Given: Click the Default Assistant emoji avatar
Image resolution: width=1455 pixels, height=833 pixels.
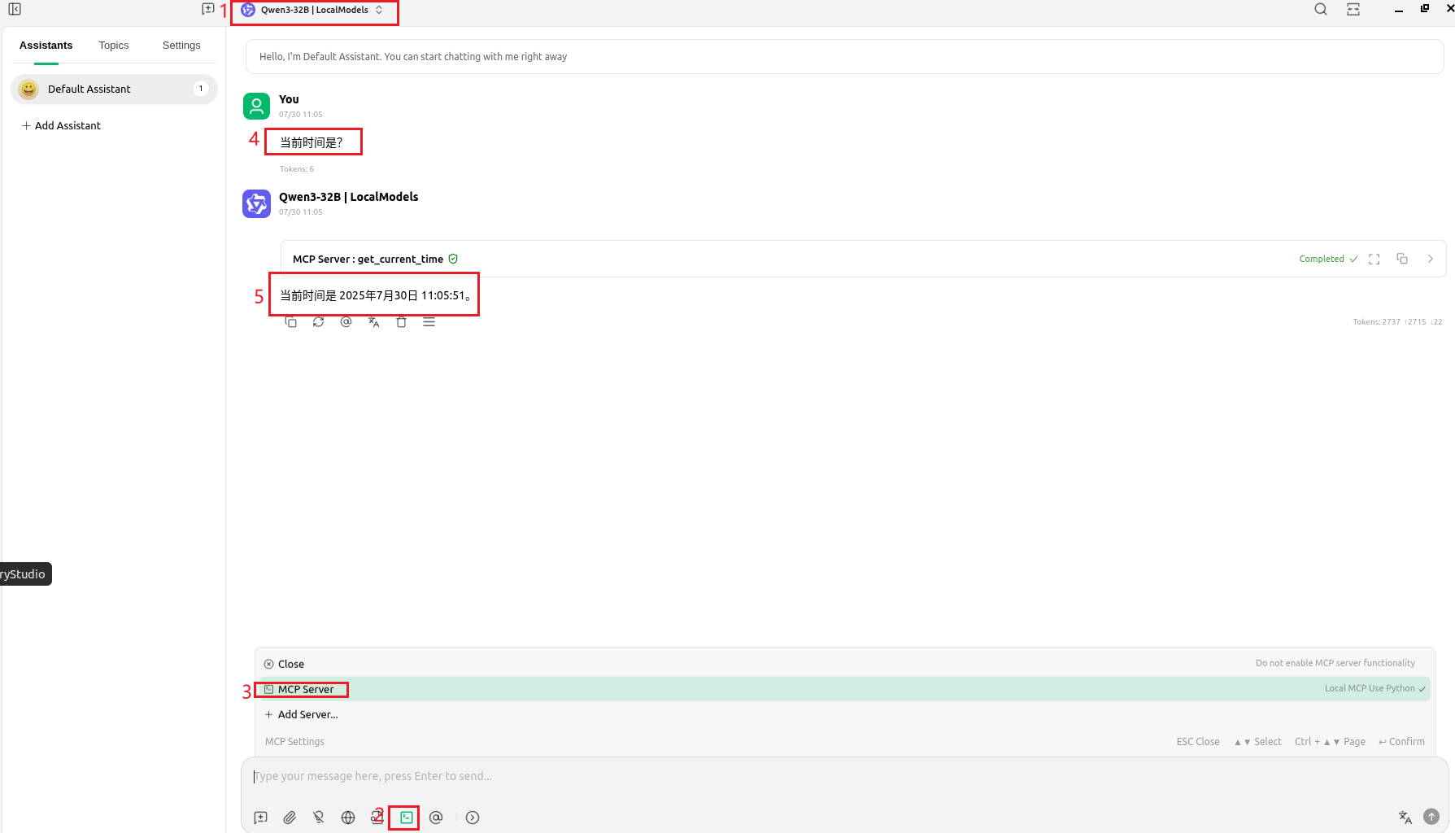Looking at the screenshot, I should pyautogui.click(x=28, y=89).
